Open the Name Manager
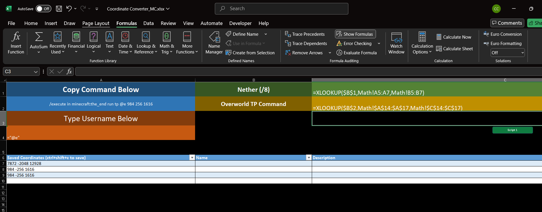 click(x=214, y=43)
